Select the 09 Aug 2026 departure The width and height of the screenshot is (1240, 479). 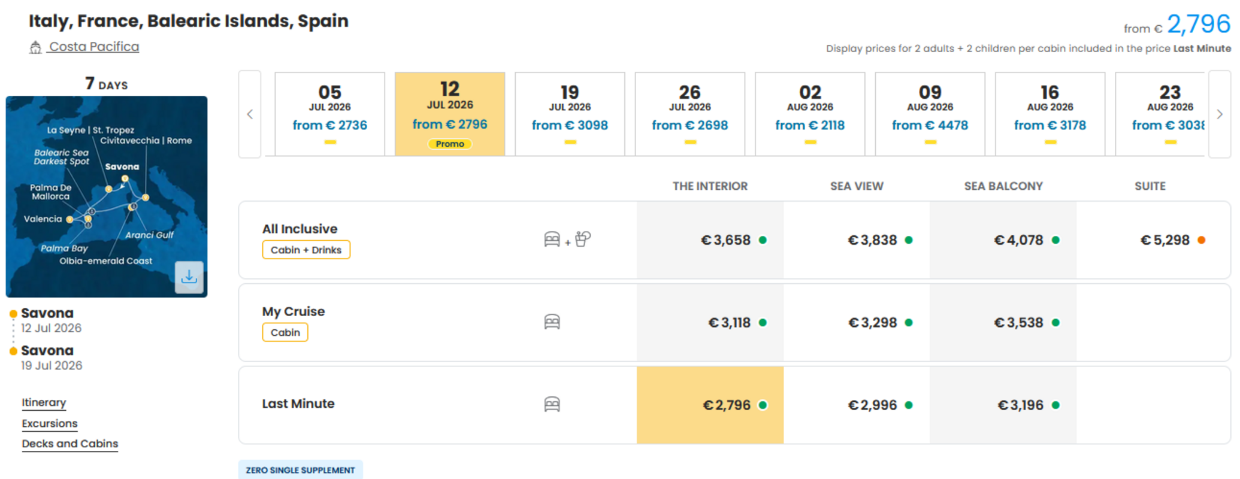tap(930, 114)
